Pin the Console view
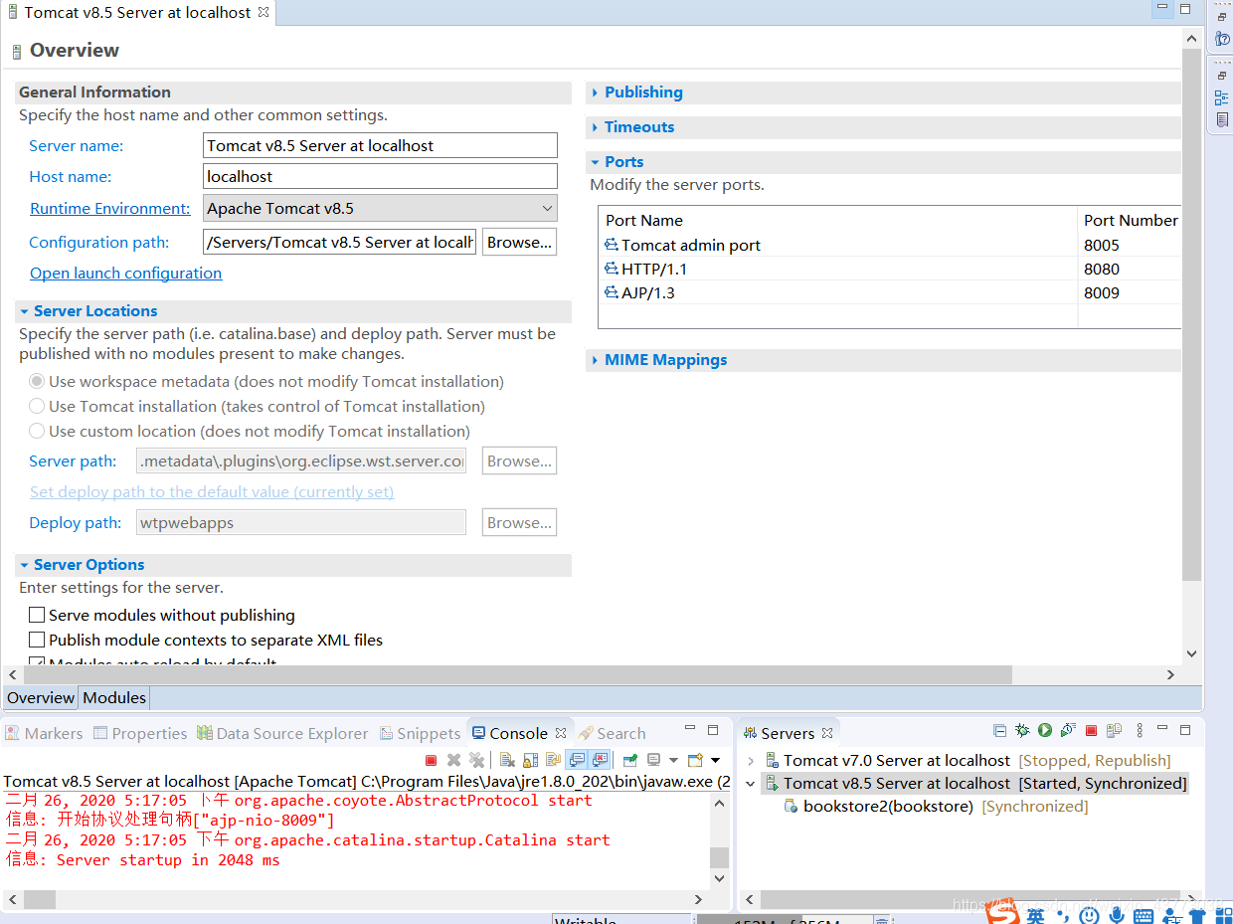The height and width of the screenshot is (924, 1233). pos(630,760)
